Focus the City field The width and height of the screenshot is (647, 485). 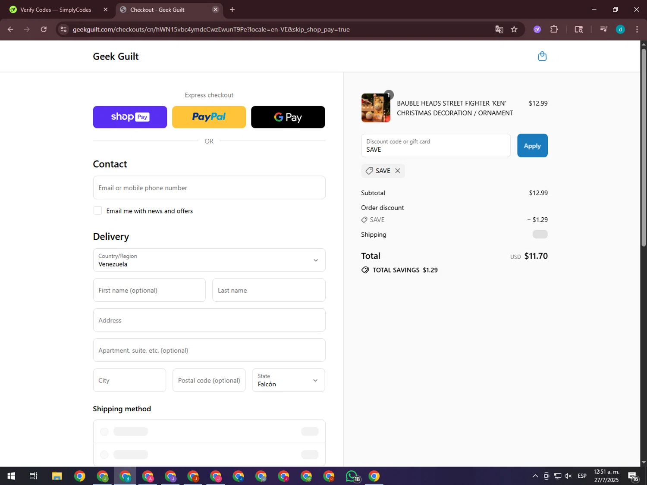pos(129,380)
